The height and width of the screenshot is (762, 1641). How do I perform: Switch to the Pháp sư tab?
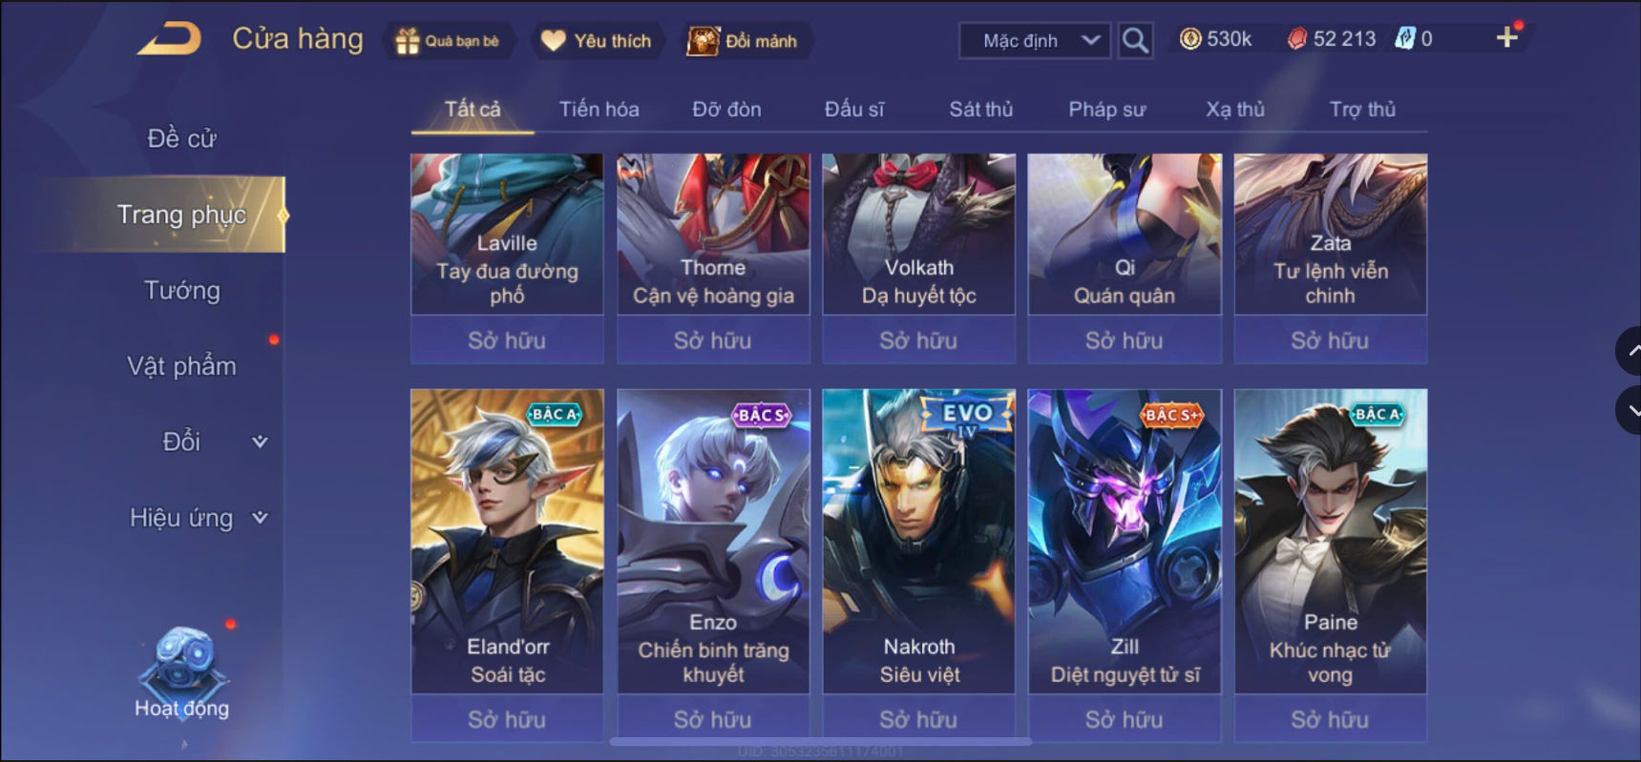pyautogui.click(x=1106, y=110)
